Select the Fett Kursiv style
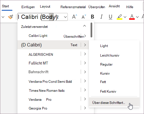Viewport: 144px width, 114px height. tap(108, 91)
